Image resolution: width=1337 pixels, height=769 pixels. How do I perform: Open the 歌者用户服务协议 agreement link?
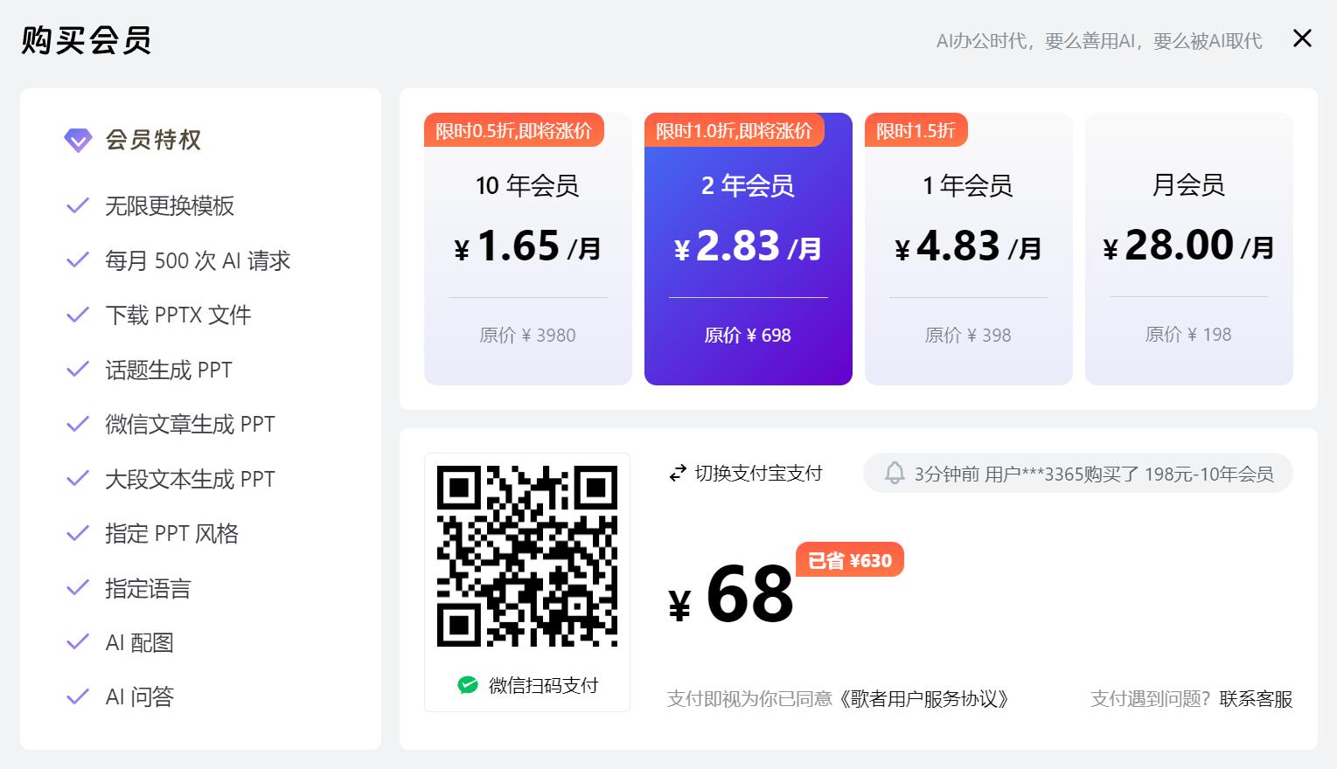925,699
